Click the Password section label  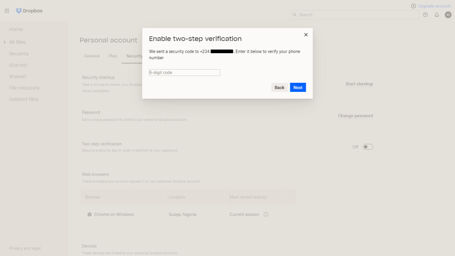(x=91, y=112)
